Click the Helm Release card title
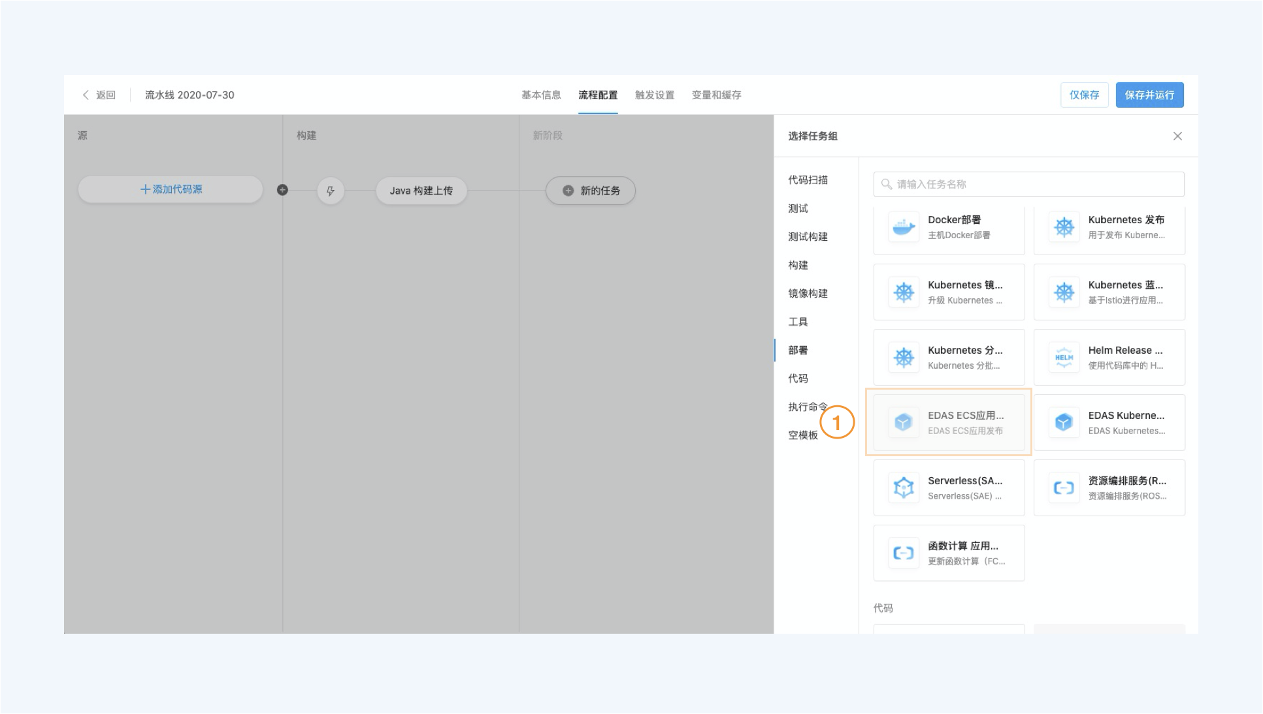Image resolution: width=1263 pixels, height=714 pixels. pyautogui.click(x=1125, y=350)
